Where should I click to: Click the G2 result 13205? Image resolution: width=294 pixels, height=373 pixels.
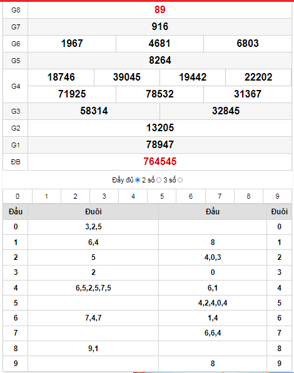pyautogui.click(x=160, y=128)
